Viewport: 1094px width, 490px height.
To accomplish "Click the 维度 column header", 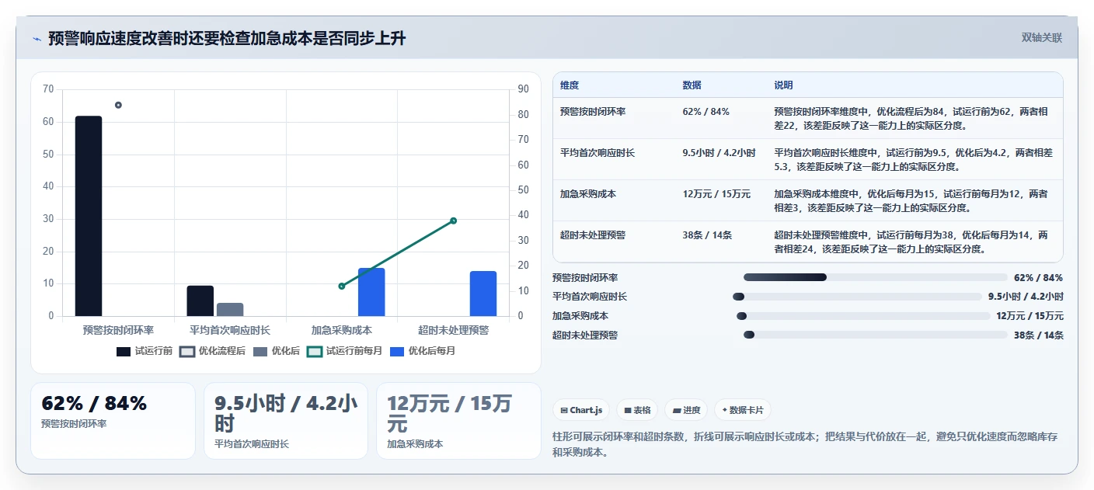I will tap(570, 85).
